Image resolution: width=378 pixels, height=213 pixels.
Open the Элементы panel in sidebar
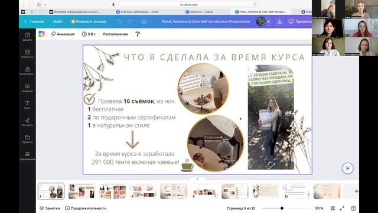(27, 54)
